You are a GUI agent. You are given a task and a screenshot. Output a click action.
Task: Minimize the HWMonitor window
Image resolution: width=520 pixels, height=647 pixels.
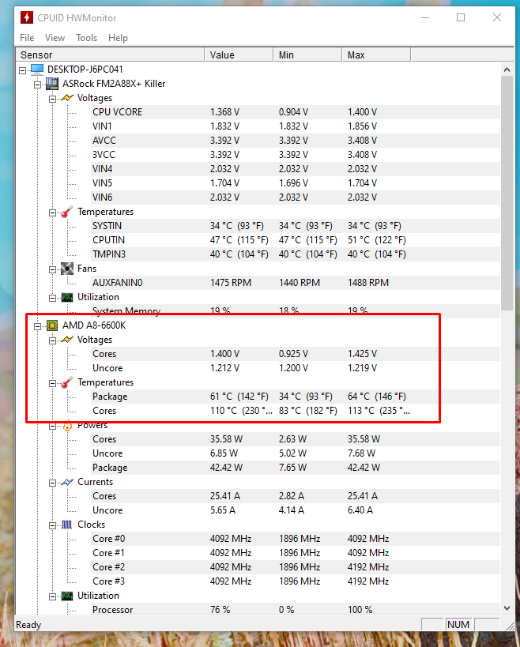[425, 17]
